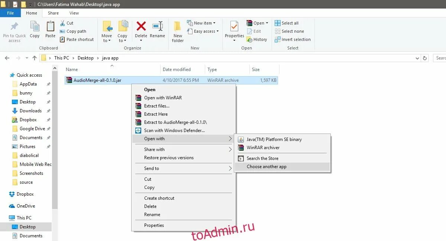Image resolution: width=446 pixels, height=241 pixels.
Task: Click the ribbon Edit button
Action: click(254, 31)
